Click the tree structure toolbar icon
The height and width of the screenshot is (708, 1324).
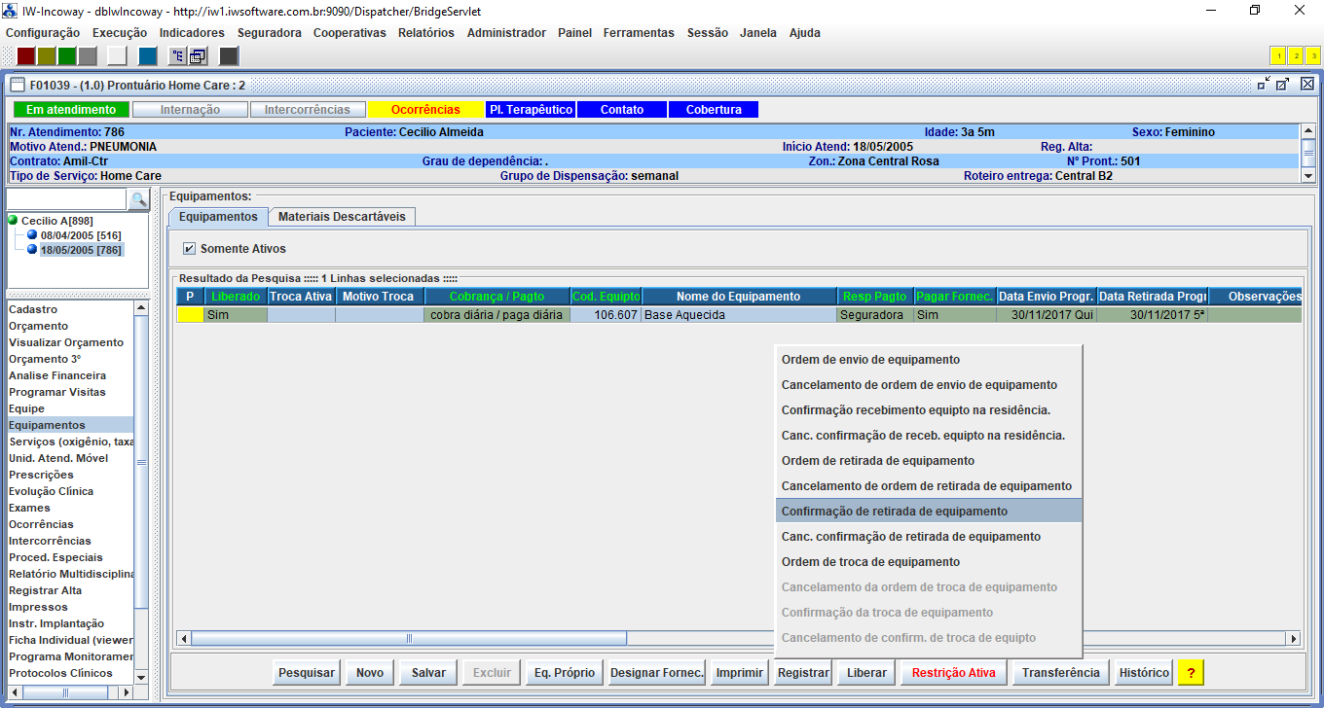tap(178, 55)
